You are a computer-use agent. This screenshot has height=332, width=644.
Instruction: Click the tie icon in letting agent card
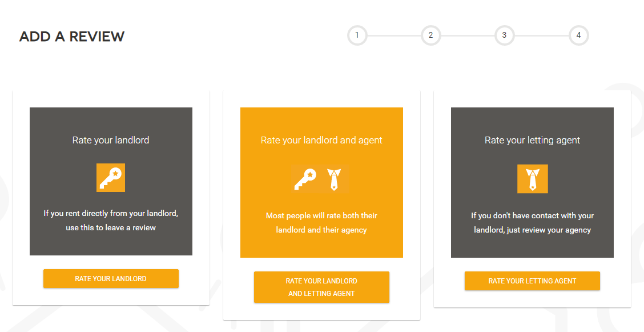(x=532, y=179)
